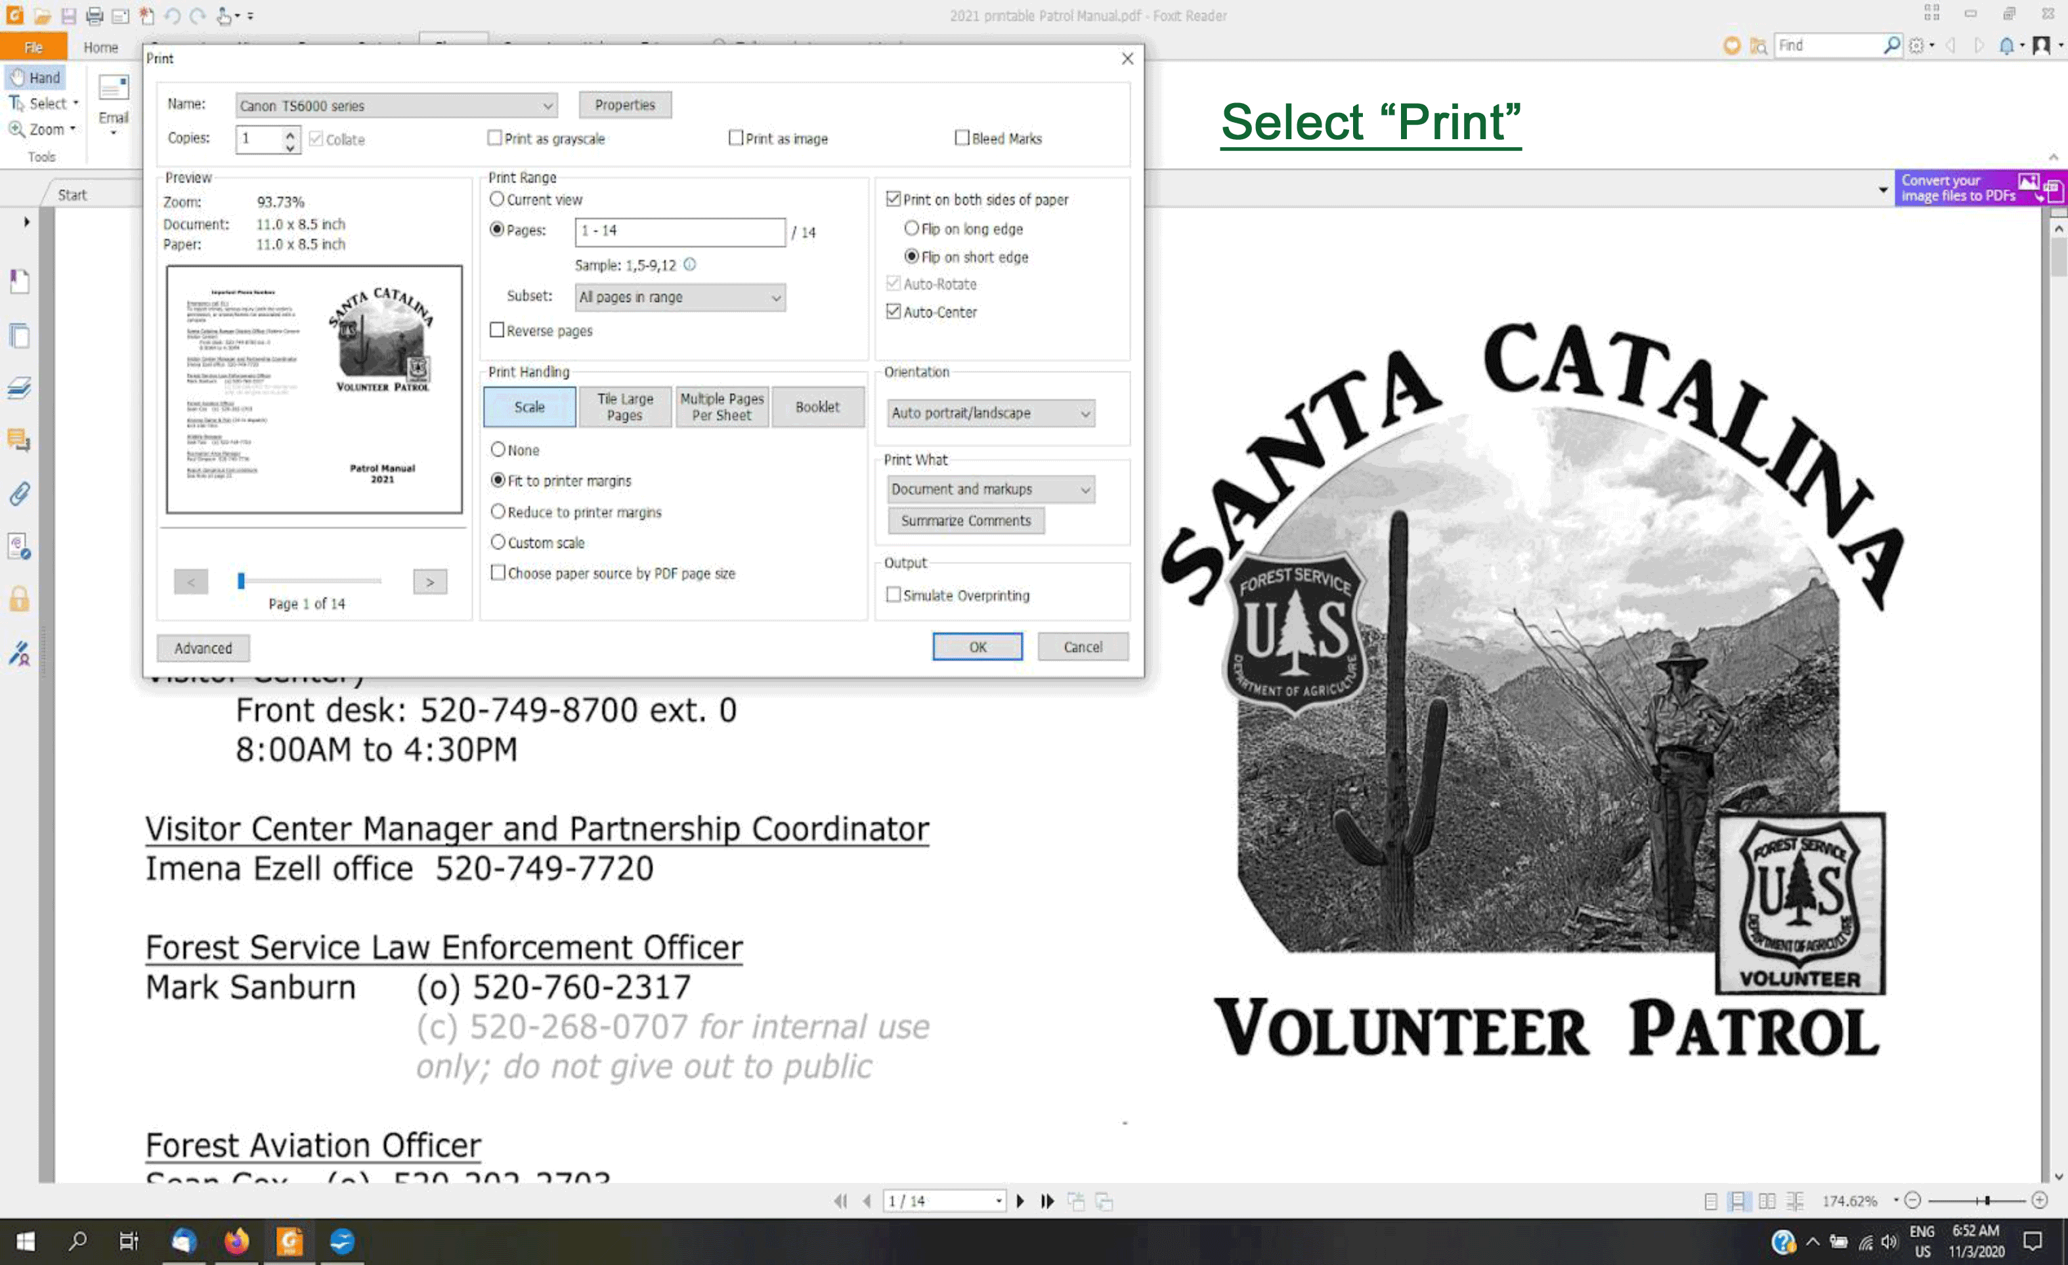Select the Start document tab

[72, 195]
